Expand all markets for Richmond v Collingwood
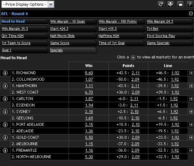Screen dimensions: 194x166 (191, 73)
